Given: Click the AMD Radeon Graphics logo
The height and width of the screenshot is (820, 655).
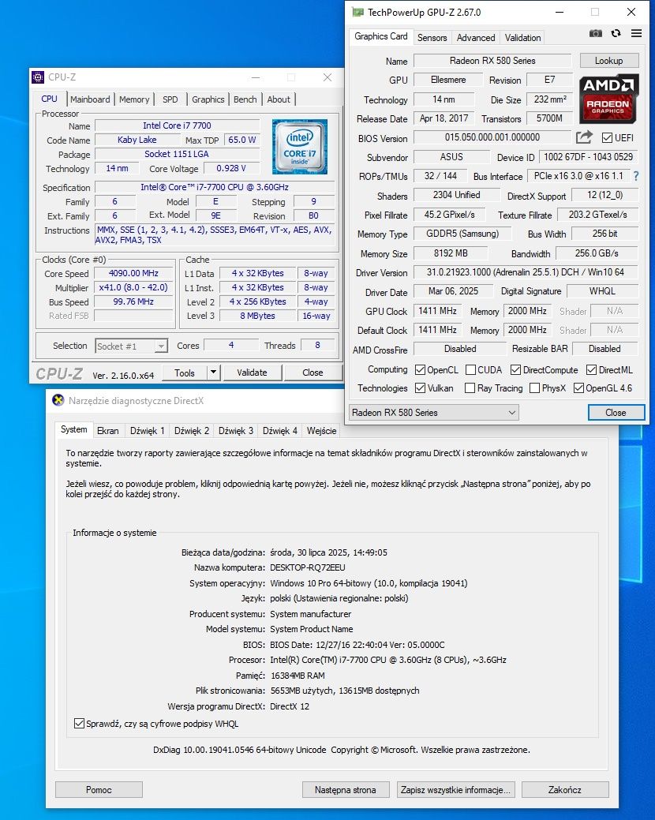Looking at the screenshot, I should (x=608, y=99).
